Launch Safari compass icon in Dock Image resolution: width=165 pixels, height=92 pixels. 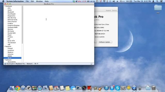coord(40,88)
